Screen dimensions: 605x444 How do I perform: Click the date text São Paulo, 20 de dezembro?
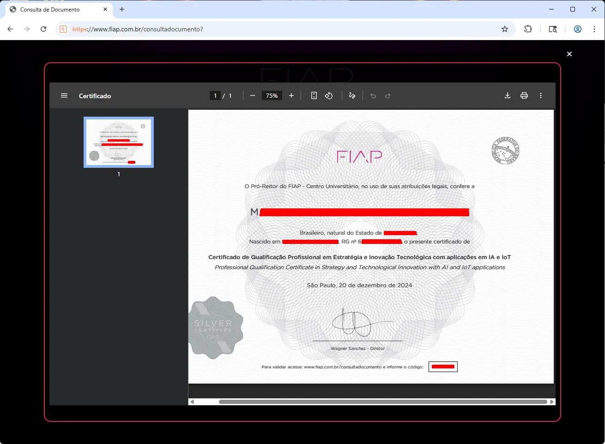pyautogui.click(x=359, y=285)
